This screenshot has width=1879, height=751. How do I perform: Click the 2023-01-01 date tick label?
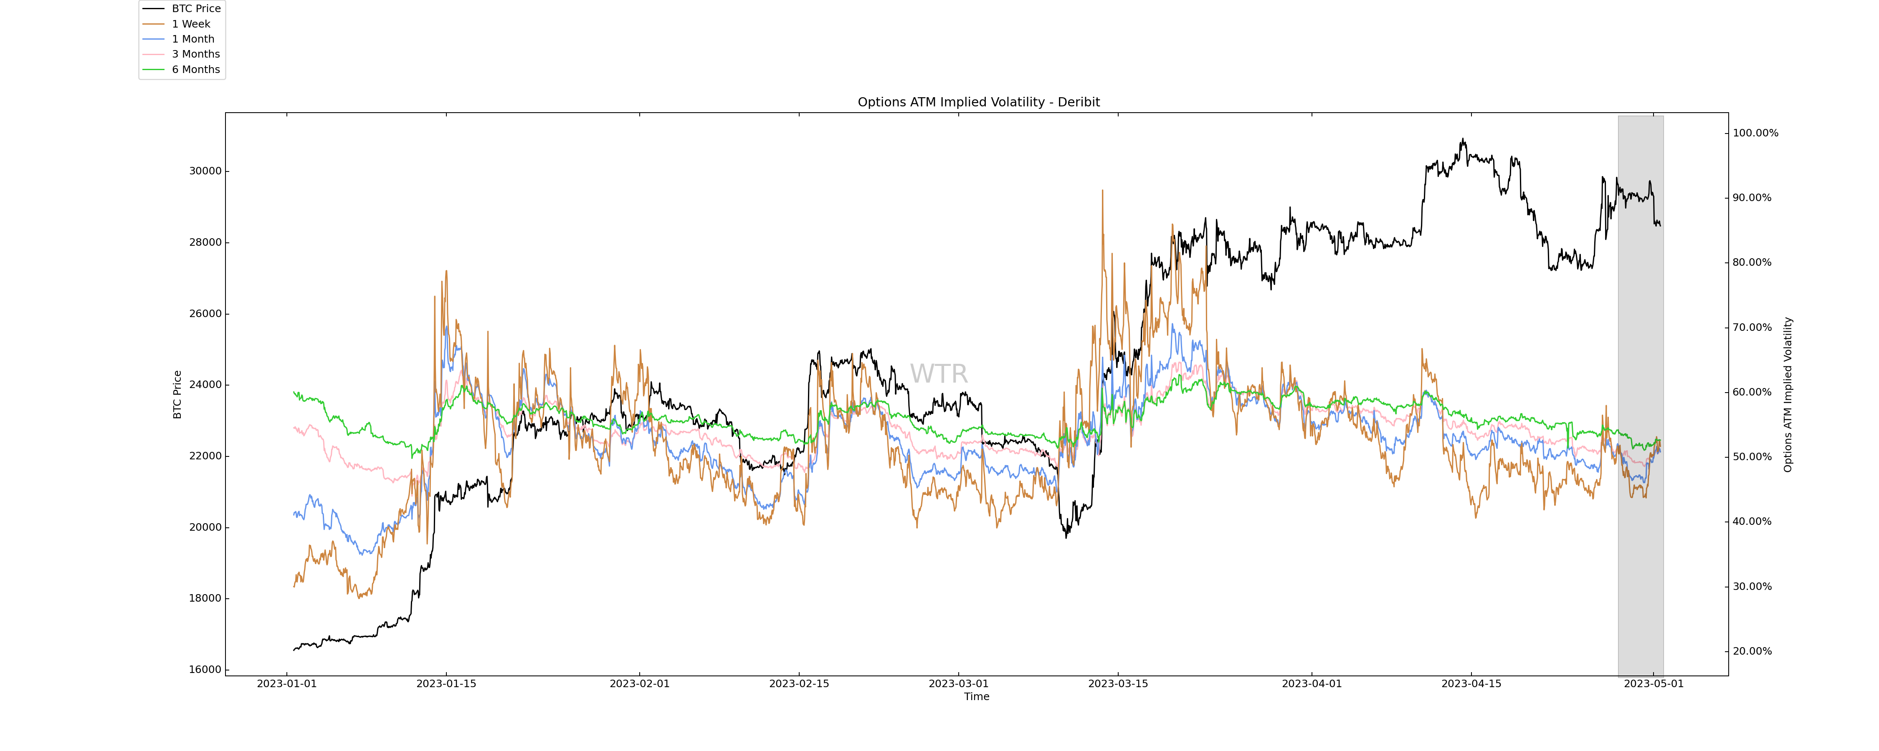(x=287, y=684)
